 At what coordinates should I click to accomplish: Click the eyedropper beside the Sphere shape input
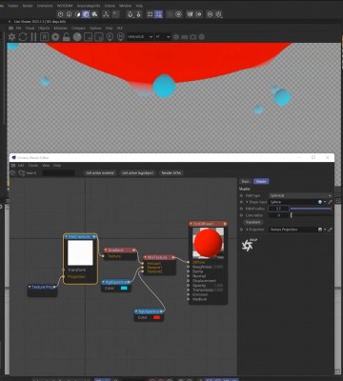click(x=330, y=202)
